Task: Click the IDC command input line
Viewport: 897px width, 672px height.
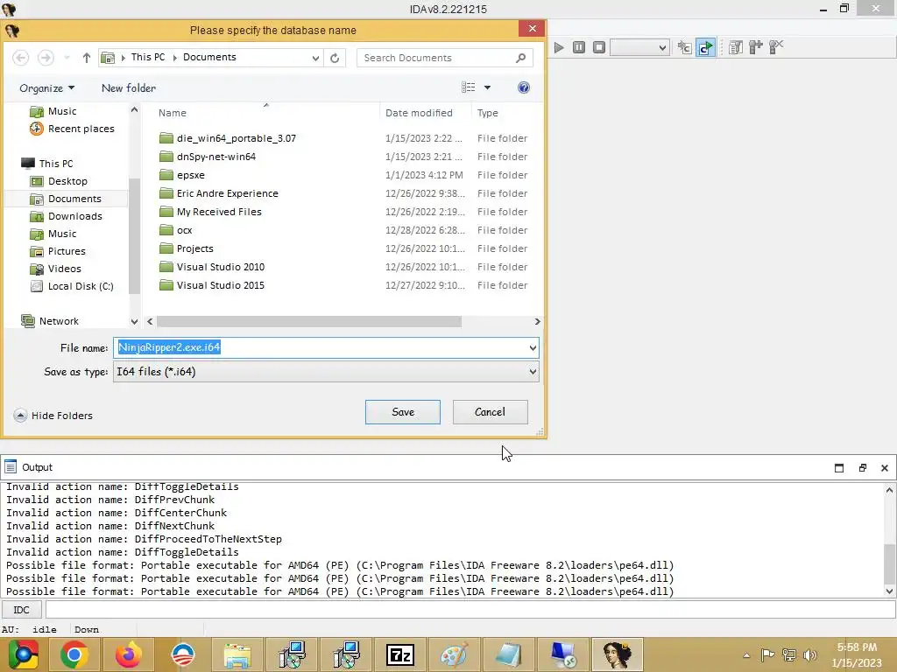Action: pyautogui.click(x=470, y=610)
